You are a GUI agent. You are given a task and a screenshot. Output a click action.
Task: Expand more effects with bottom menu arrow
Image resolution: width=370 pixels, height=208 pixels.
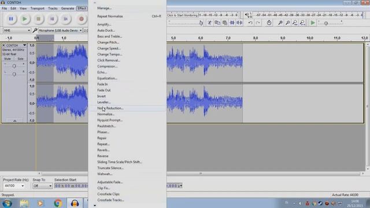point(95,206)
